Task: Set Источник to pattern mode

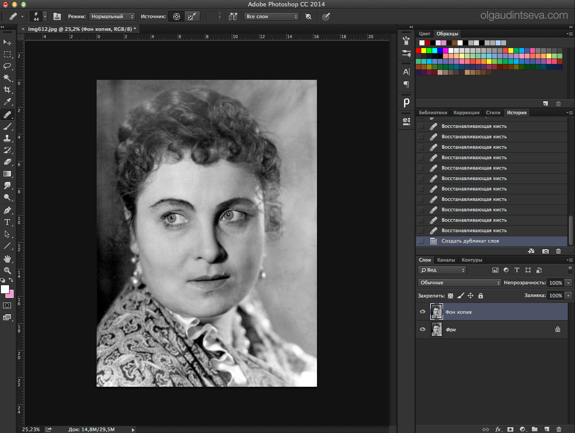Action: click(x=192, y=16)
